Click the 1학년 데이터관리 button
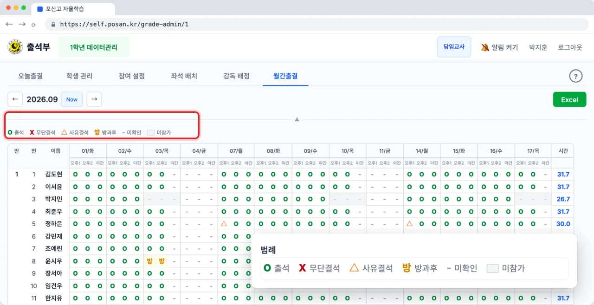Screen dimensions: 594x305 pyautogui.click(x=94, y=47)
